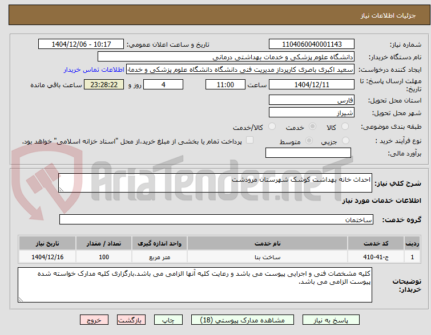Click the نام خدمت column header
Screen dimensions: 431x335
[x=268, y=243]
